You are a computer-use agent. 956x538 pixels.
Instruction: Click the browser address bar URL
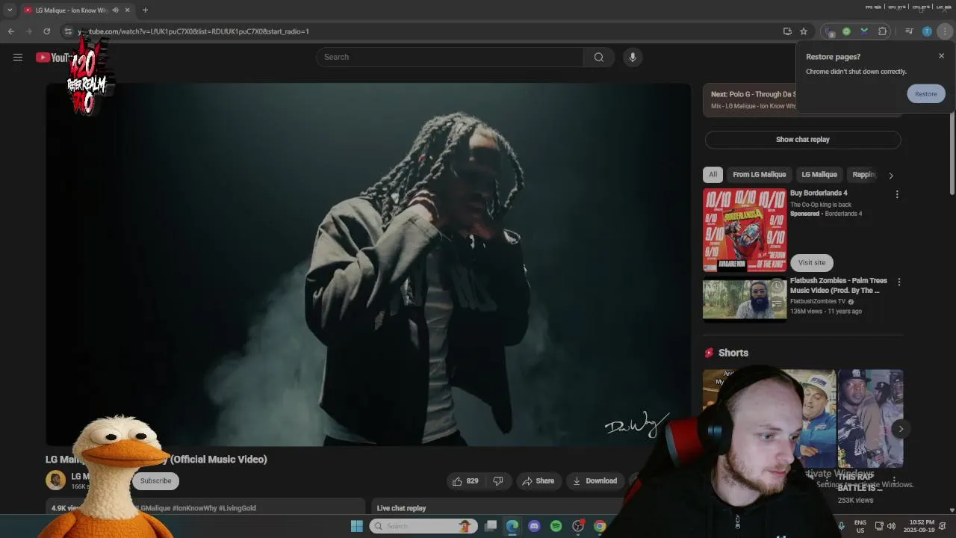coord(193,31)
